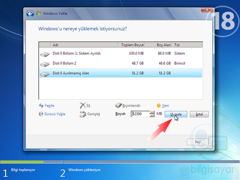
Task: Go back using the blue arrow button
Action: click(30, 14)
